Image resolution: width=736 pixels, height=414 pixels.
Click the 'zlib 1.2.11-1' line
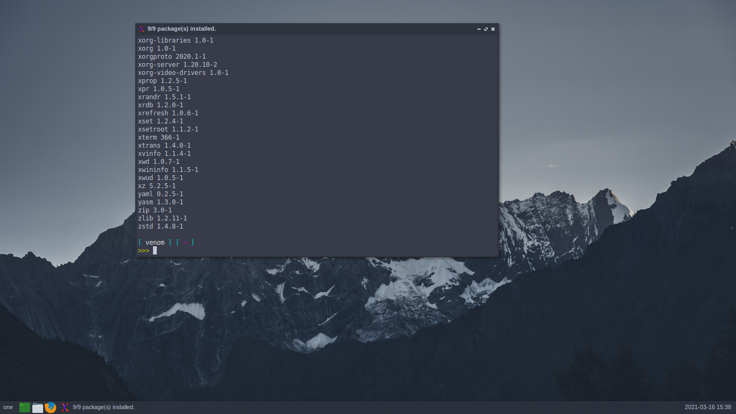pos(162,218)
